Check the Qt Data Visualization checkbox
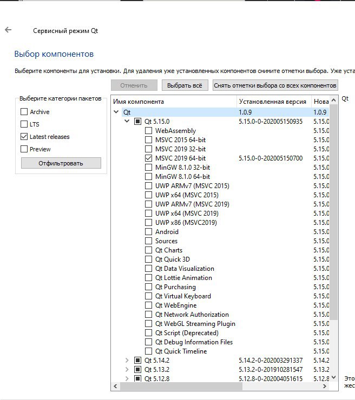This screenshot has width=355, height=400. tap(148, 268)
